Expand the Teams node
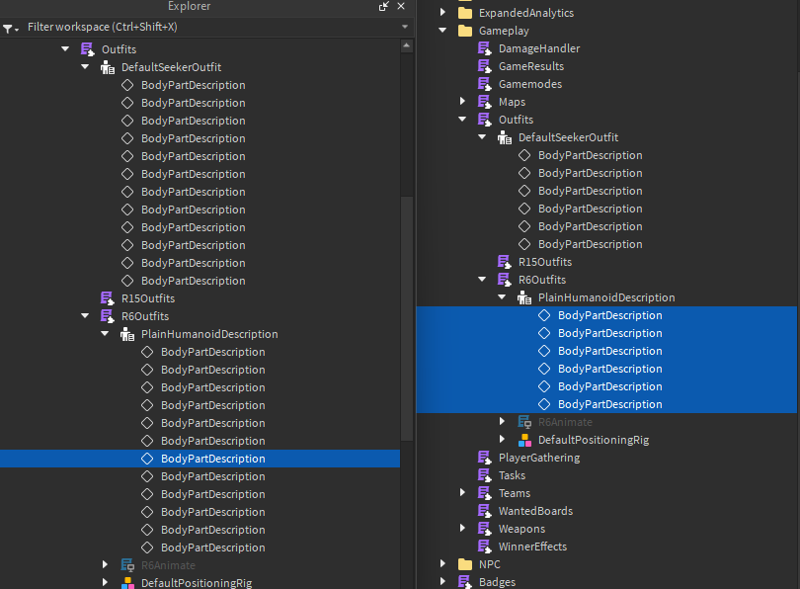The width and height of the screenshot is (800, 589). pyautogui.click(x=462, y=493)
